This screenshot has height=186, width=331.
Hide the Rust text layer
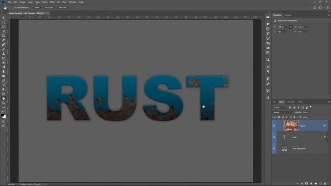274,137
